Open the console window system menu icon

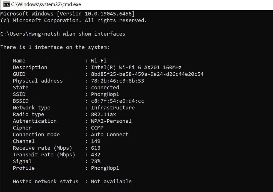click(x=4, y=4)
